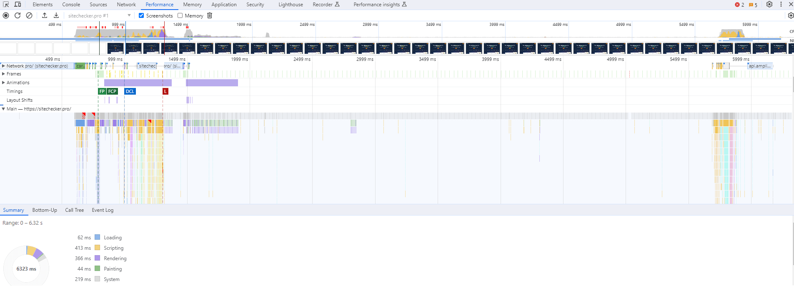Save profile with the download icon

(56, 15)
